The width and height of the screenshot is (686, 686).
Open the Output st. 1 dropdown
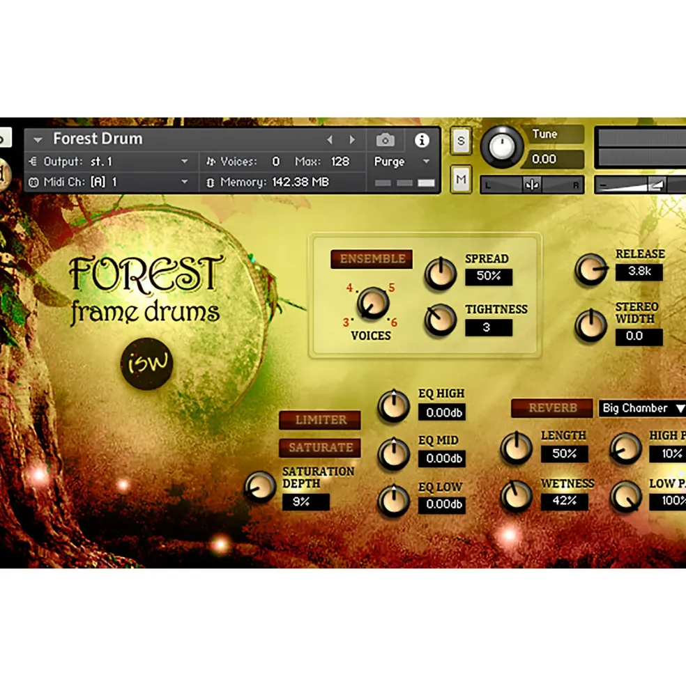coord(185,162)
